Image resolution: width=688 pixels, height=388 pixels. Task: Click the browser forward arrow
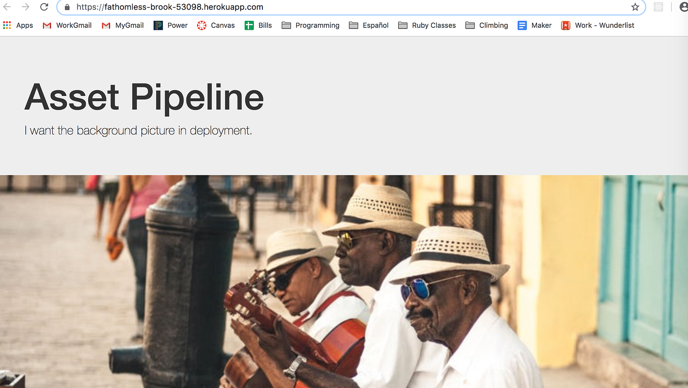click(25, 7)
